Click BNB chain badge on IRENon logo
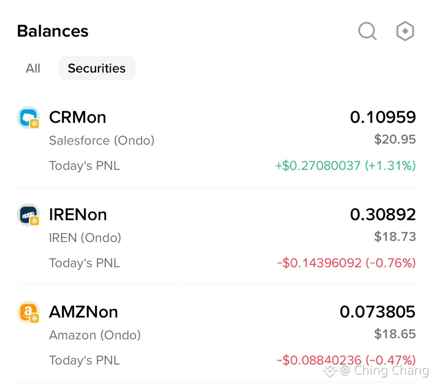This screenshot has height=383, width=433. coord(34,221)
